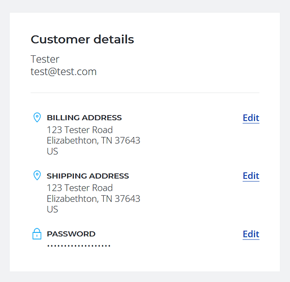
Task: Select the Customer details heading
Action: [82, 39]
